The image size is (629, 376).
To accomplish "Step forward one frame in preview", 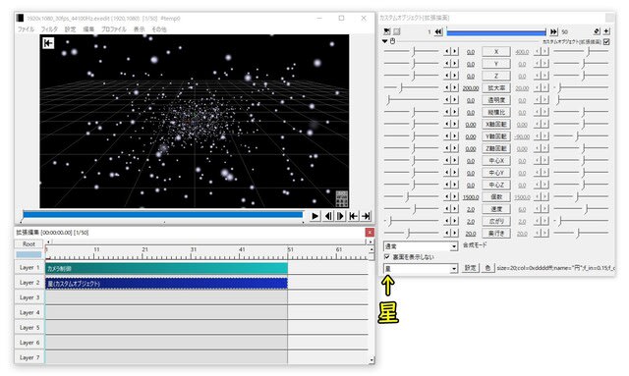I will coord(341,216).
